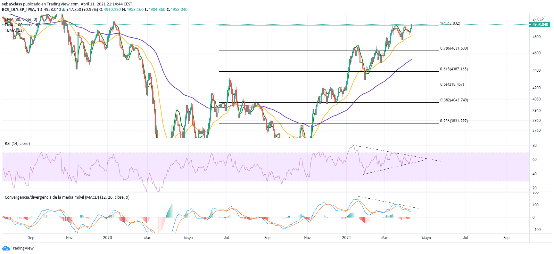554x254 pixels.
Task: Click the first Nov label on time axis
Action: tap(69, 238)
